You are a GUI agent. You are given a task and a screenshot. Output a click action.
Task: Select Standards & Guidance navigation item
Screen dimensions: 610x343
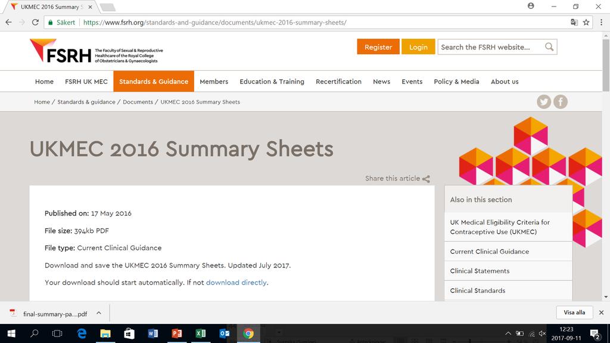154,82
